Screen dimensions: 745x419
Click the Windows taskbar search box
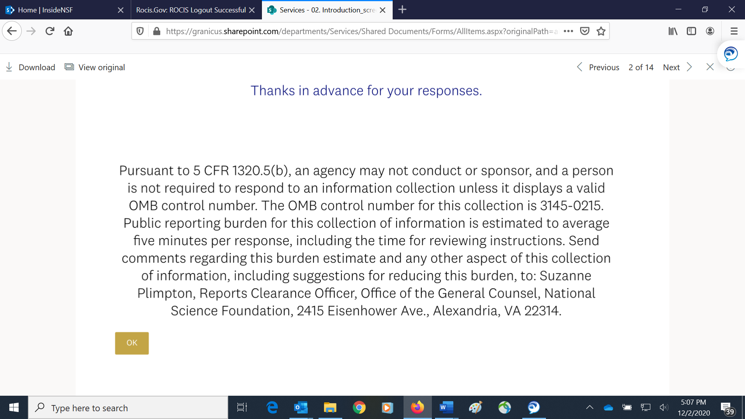click(128, 408)
